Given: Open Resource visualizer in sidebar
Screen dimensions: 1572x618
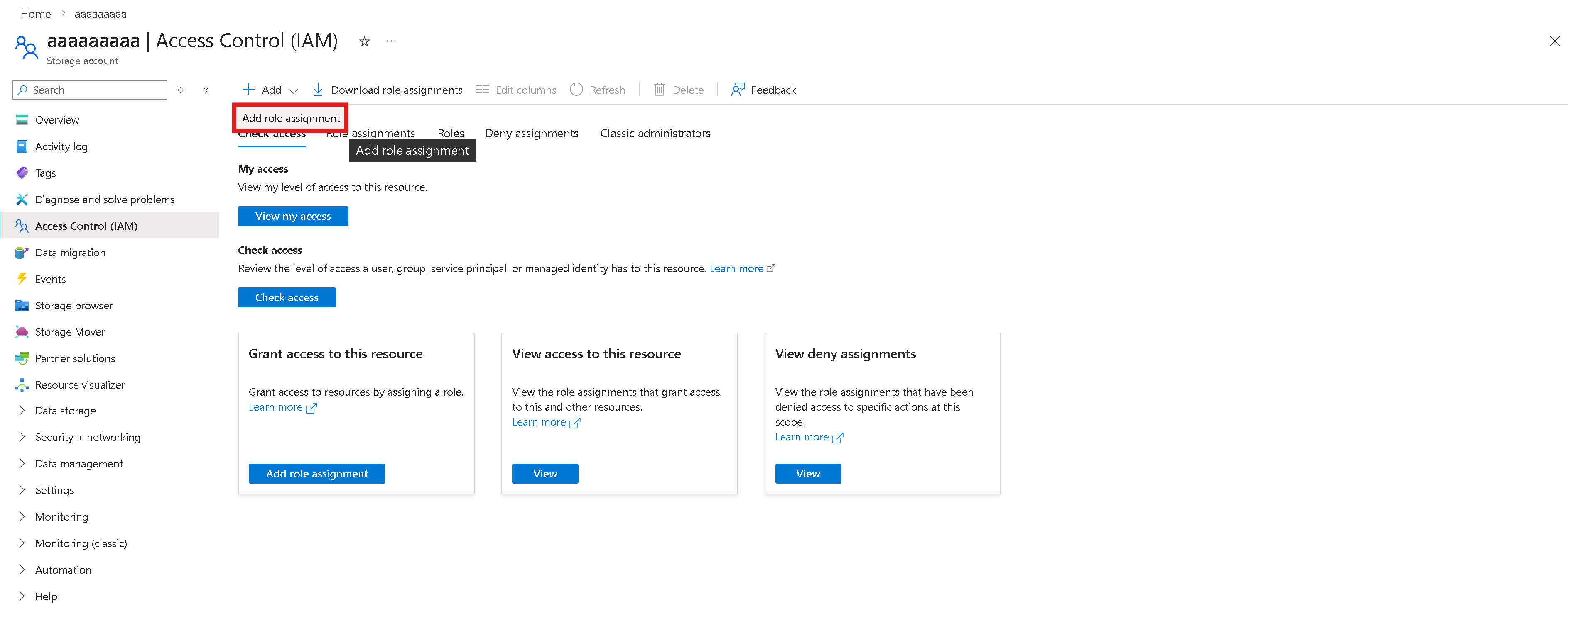Looking at the screenshot, I should (80, 384).
